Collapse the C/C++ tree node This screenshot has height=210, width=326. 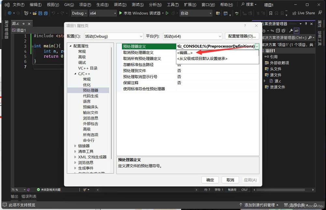coord(75,74)
